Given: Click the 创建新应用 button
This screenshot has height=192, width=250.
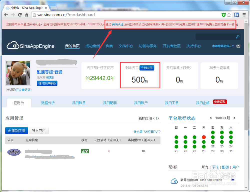Looking at the screenshot, I should click(16, 131).
